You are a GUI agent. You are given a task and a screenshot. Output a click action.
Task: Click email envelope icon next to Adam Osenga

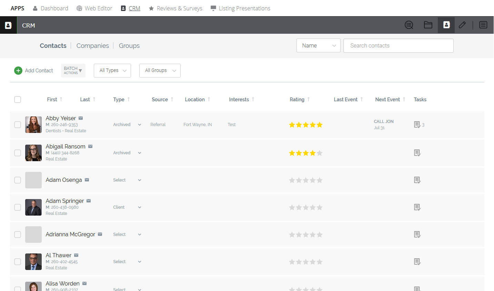point(87,180)
